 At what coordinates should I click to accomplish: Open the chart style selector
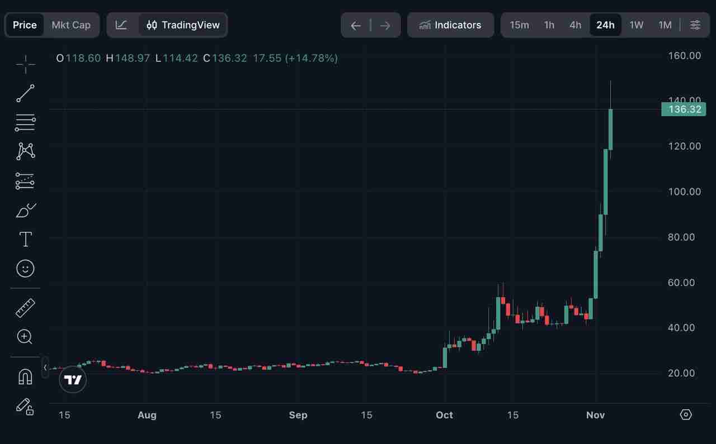[121, 25]
